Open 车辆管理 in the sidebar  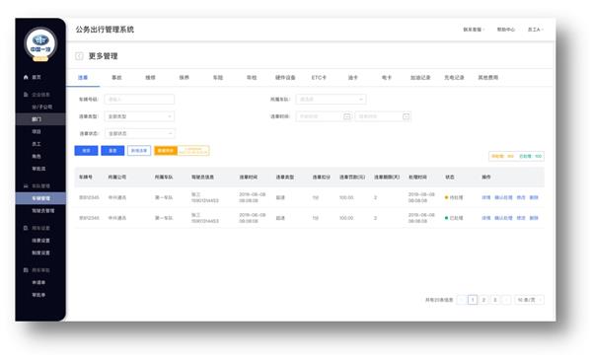point(40,198)
